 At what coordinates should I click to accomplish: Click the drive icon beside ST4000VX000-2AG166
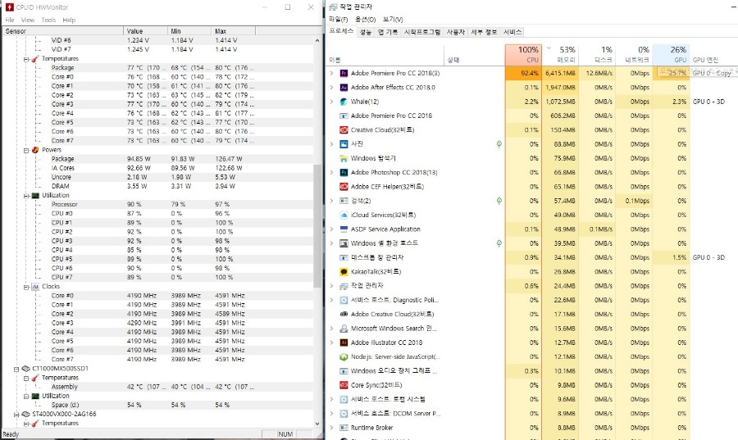click(x=26, y=414)
